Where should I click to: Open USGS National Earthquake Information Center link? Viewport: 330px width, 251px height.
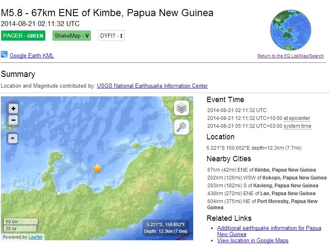point(152,86)
